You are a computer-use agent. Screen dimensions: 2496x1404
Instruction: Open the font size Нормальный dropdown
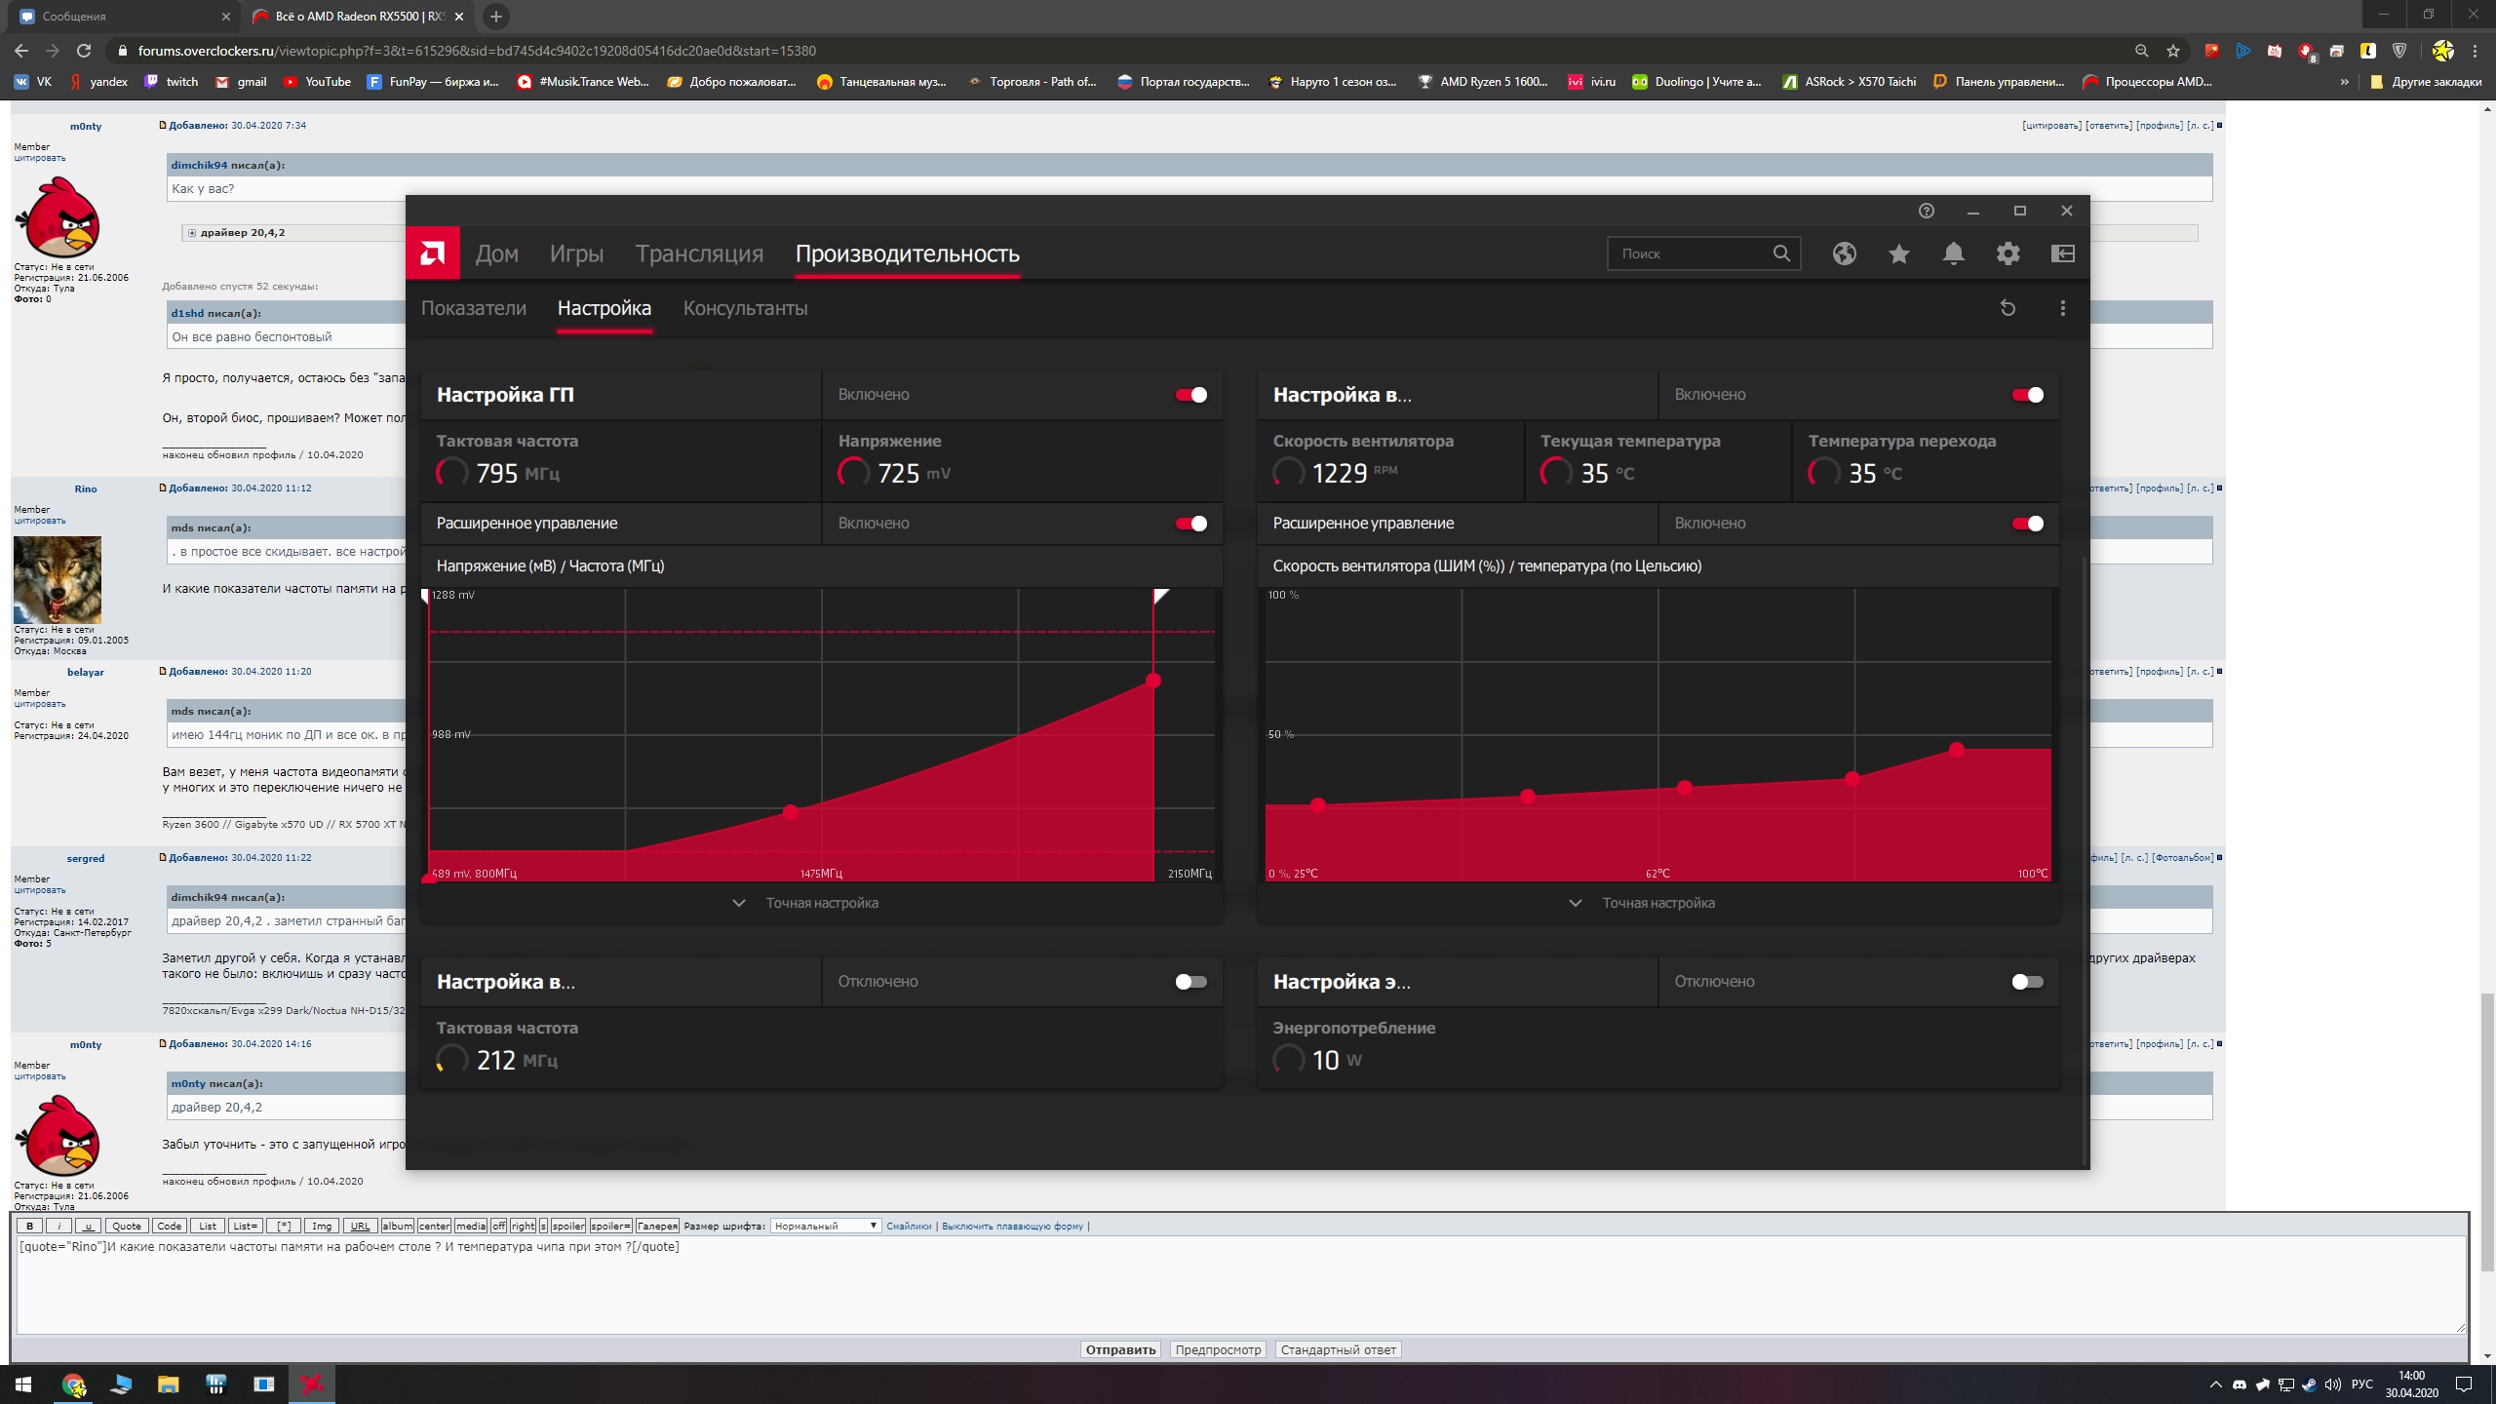click(825, 1226)
